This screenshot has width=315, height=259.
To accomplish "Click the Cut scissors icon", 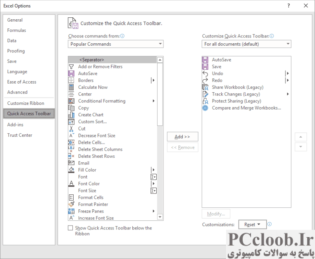I will click(x=71, y=129).
